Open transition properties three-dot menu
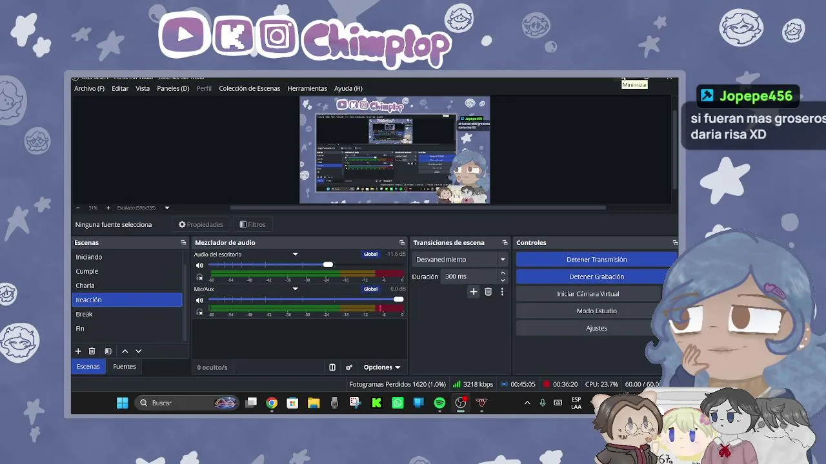 point(502,292)
